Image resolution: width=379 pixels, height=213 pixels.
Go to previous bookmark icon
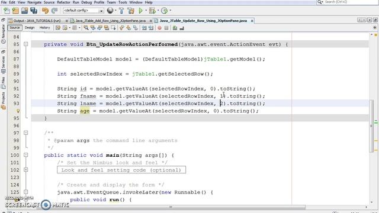121,28
